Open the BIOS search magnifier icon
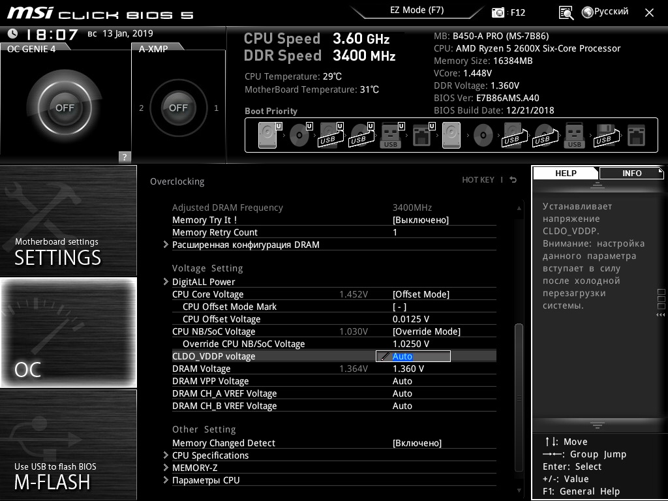The height and width of the screenshot is (501, 668). point(566,13)
